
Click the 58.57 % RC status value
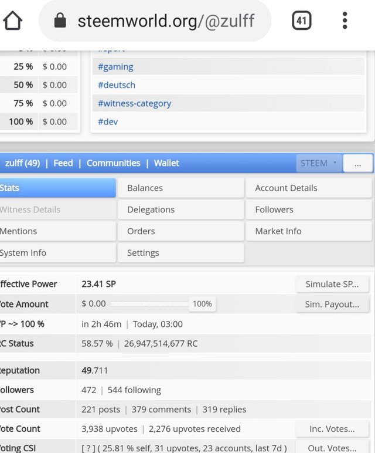coord(97,343)
